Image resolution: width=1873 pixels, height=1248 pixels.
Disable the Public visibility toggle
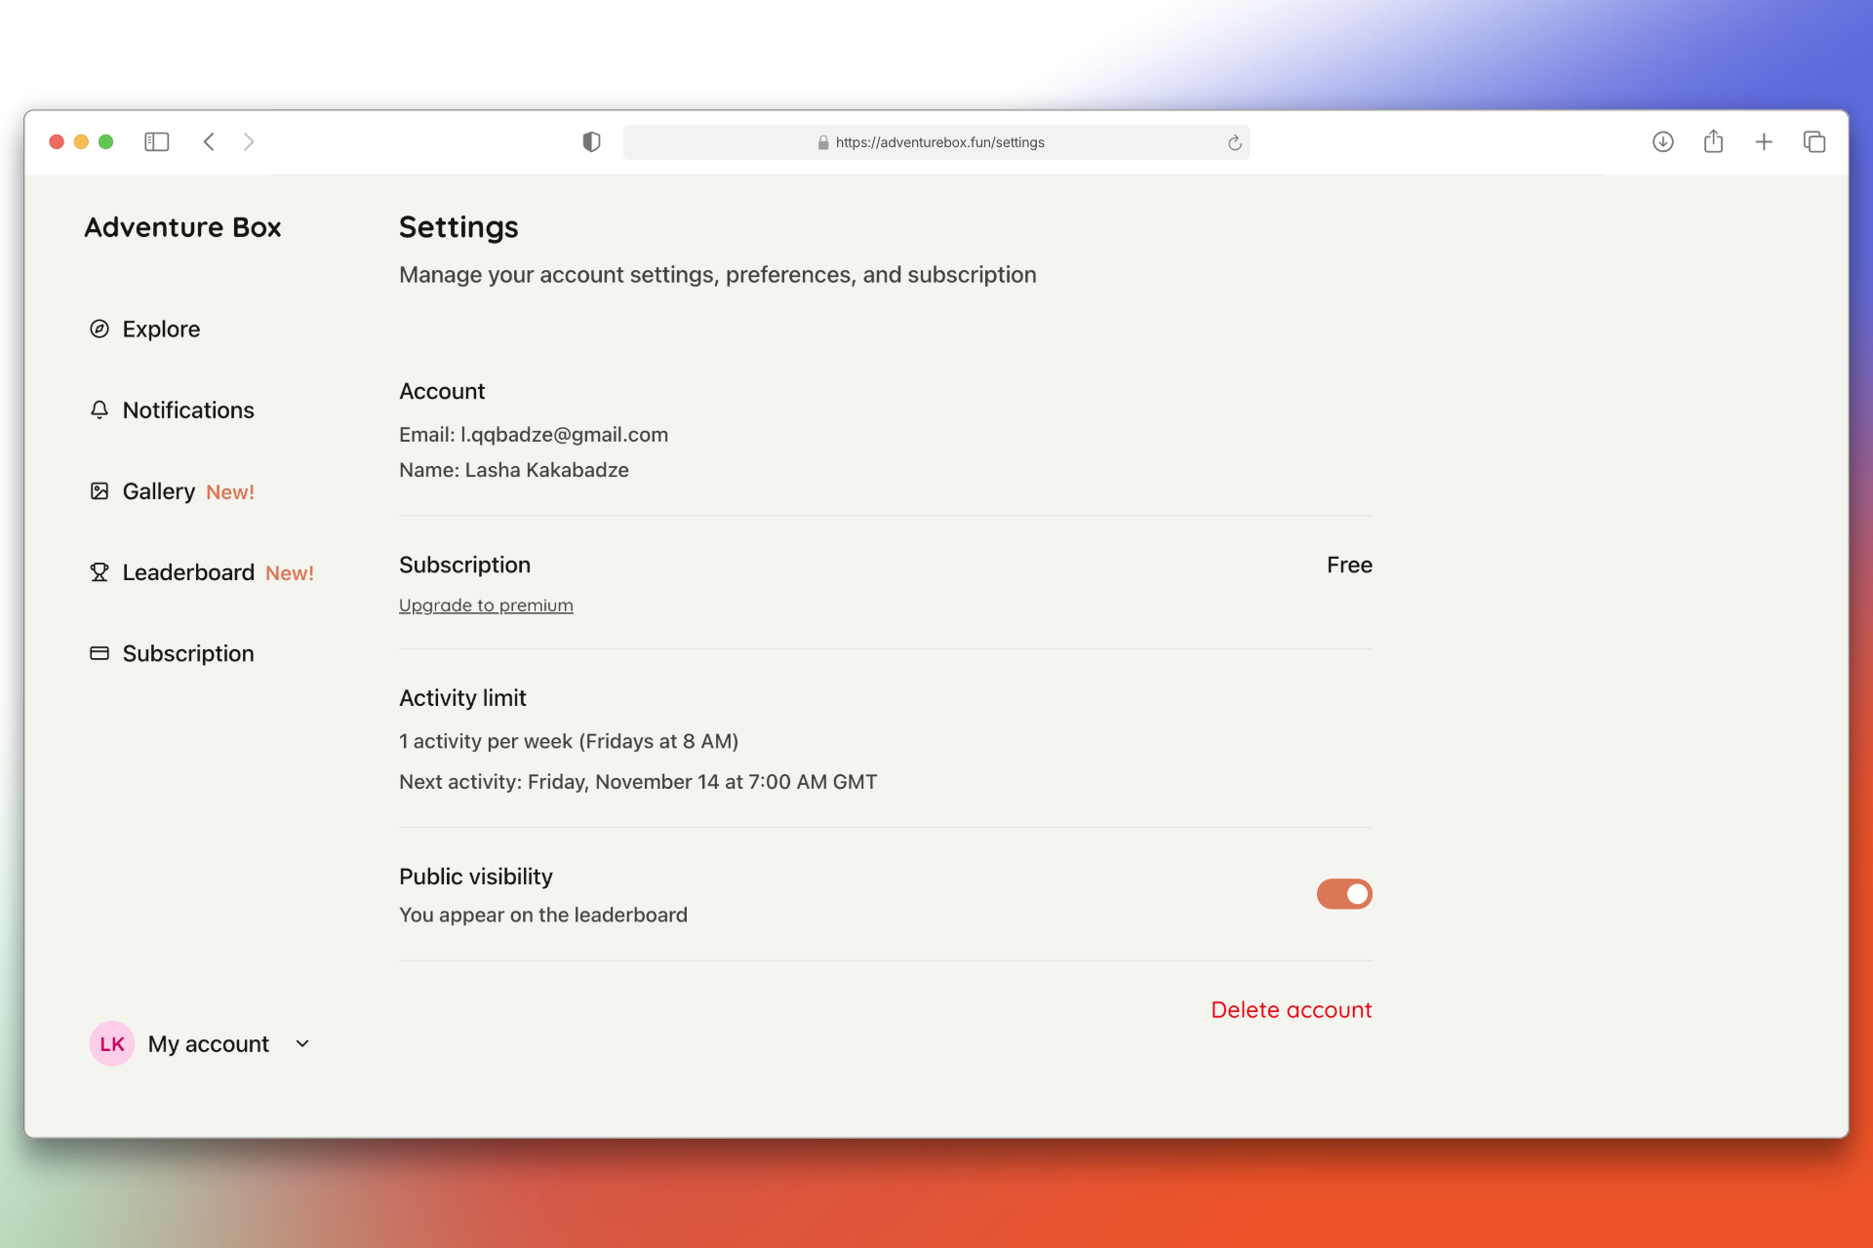(x=1344, y=894)
